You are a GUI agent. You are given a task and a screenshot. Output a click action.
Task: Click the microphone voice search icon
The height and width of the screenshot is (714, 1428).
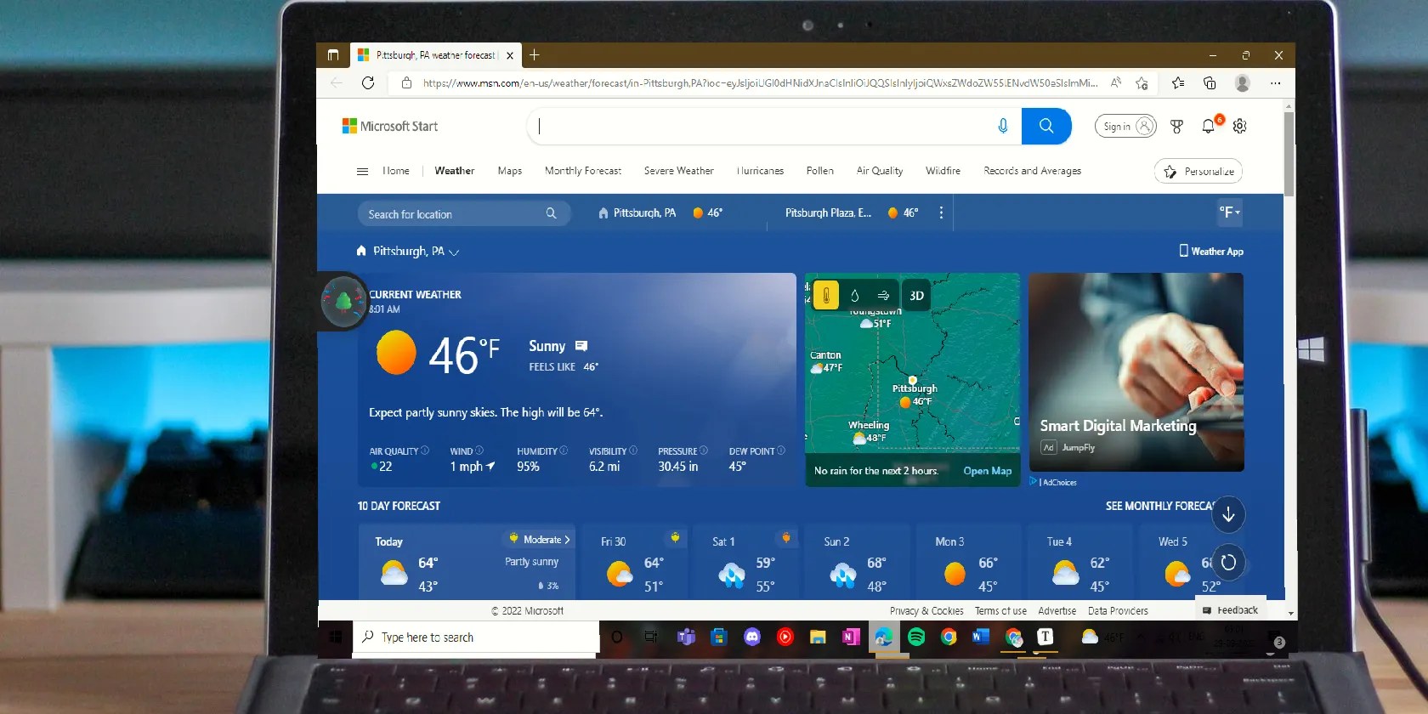click(x=1003, y=126)
